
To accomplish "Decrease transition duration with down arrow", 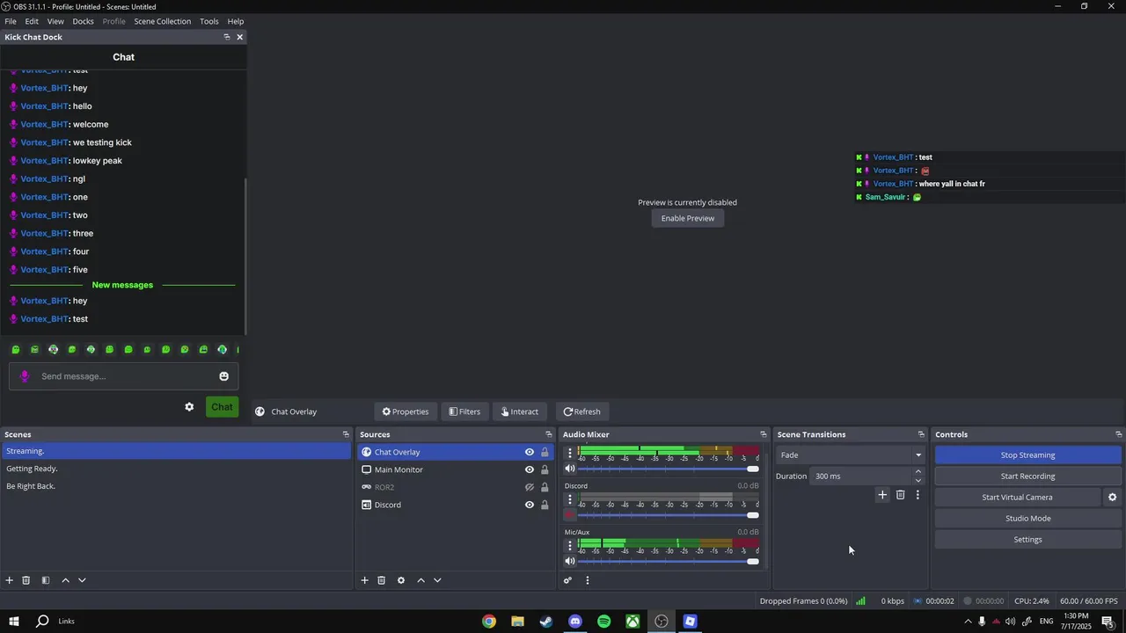I will coord(918,481).
